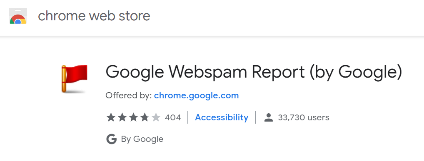Click the third rating star

(133, 117)
